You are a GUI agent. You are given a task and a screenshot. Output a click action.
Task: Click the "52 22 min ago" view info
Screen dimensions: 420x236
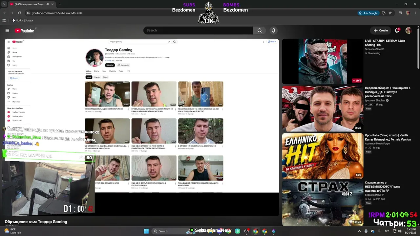pyautogui.click(x=375, y=199)
